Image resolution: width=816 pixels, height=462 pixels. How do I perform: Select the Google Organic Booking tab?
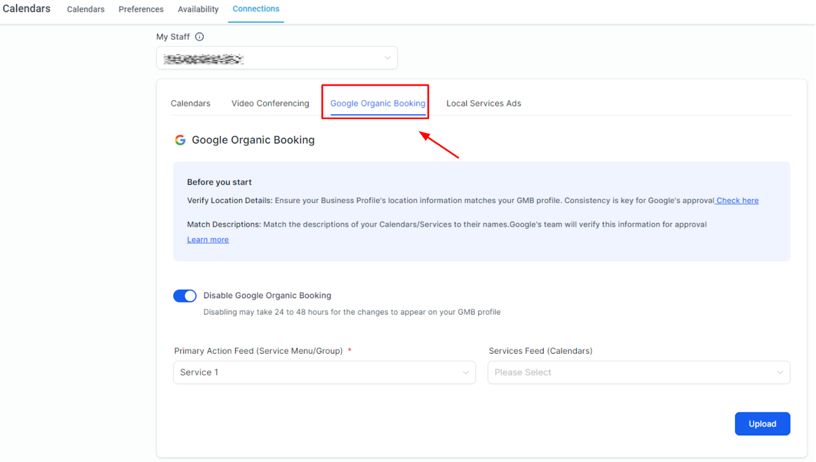(378, 104)
